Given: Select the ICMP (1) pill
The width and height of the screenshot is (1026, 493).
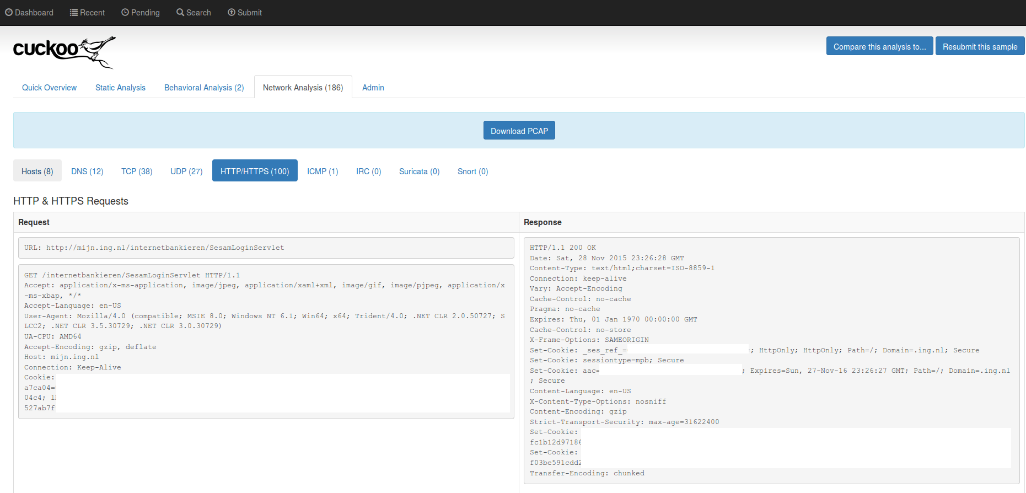Looking at the screenshot, I should pos(323,171).
